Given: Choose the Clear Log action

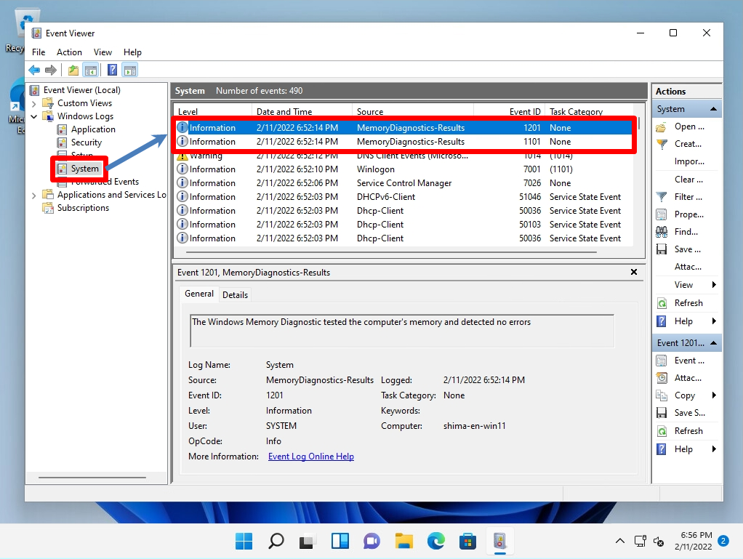Looking at the screenshot, I should click(688, 180).
